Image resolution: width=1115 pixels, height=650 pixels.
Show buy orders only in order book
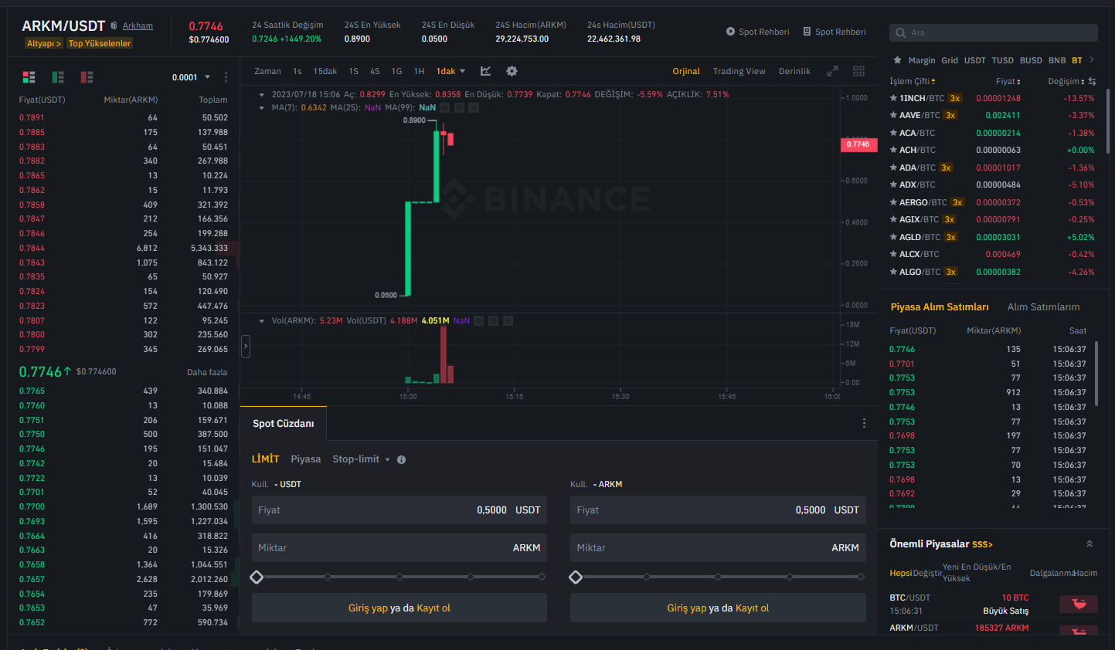58,77
